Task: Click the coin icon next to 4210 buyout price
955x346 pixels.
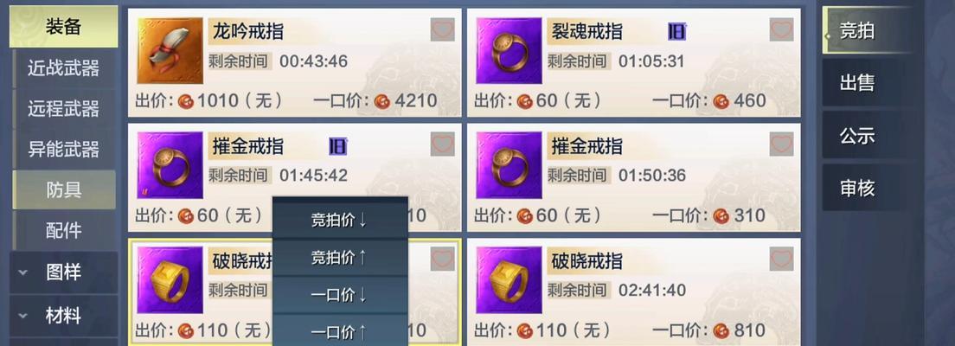Action: (x=381, y=100)
